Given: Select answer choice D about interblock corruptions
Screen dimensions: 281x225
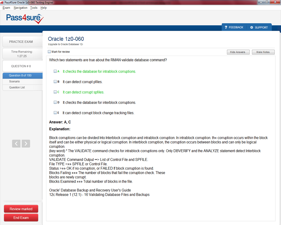Looking at the screenshot, I should click(x=55, y=102).
